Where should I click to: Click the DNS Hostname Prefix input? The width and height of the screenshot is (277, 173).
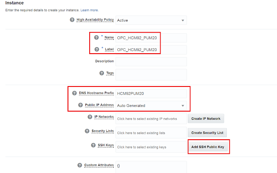151,94
